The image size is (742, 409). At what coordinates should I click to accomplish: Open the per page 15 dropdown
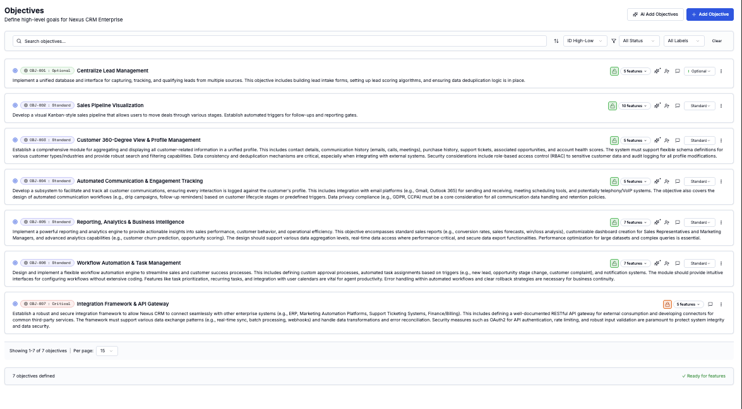107,351
